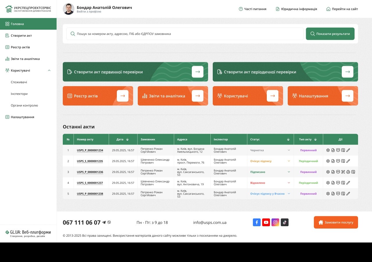Click the act search input field
The height and width of the screenshot is (262, 372).
185,34
